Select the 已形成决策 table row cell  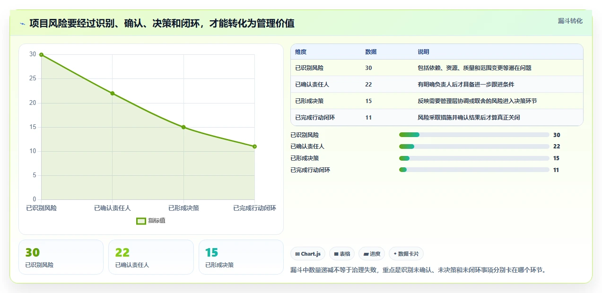(x=309, y=101)
